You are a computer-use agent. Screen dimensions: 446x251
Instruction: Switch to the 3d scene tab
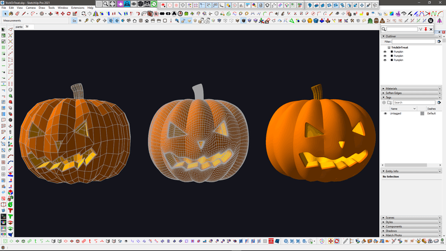(27, 26)
